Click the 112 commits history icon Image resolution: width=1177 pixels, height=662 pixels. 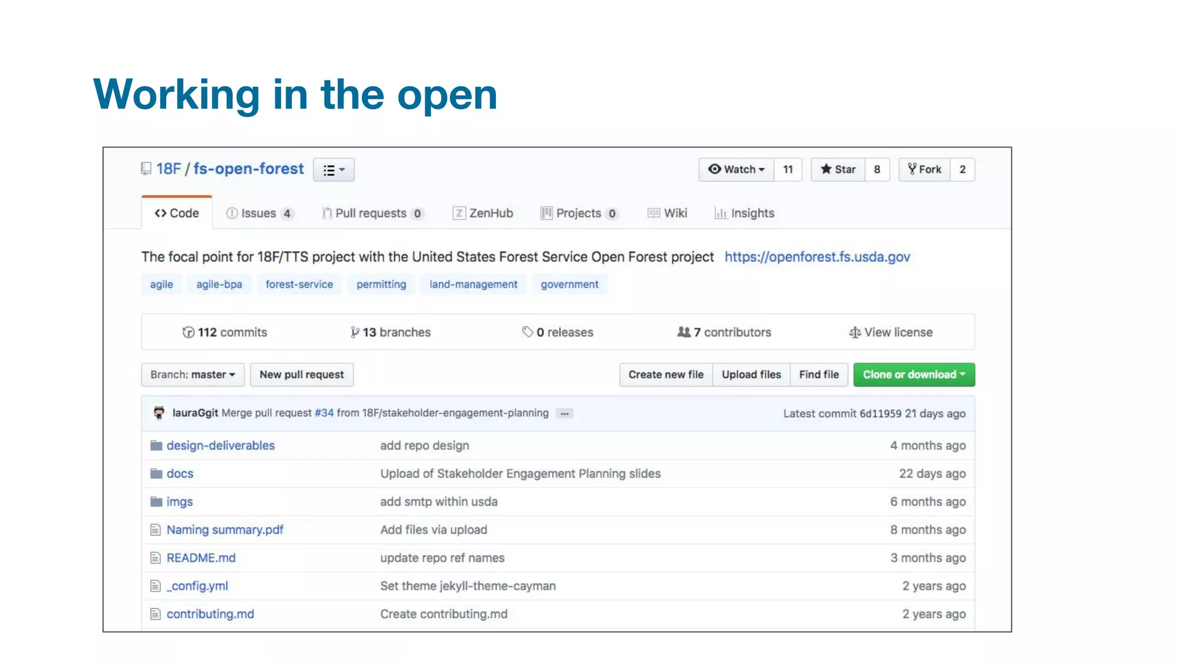pyautogui.click(x=189, y=332)
